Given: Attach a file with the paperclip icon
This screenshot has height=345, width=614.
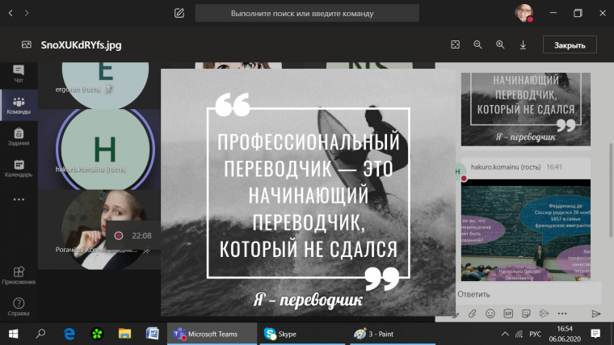Looking at the screenshot, I should (x=473, y=313).
